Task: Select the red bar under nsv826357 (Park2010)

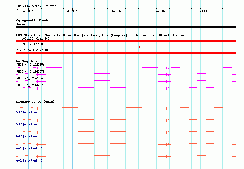Action: point(126,53)
